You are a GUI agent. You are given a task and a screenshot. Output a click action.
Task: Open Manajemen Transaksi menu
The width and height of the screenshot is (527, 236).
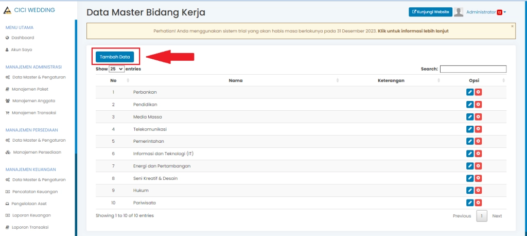(x=30, y=113)
